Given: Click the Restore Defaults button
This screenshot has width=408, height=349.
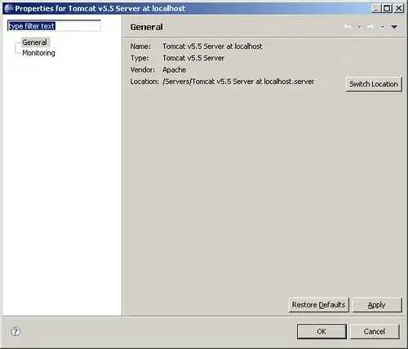Looking at the screenshot, I should point(318,305).
